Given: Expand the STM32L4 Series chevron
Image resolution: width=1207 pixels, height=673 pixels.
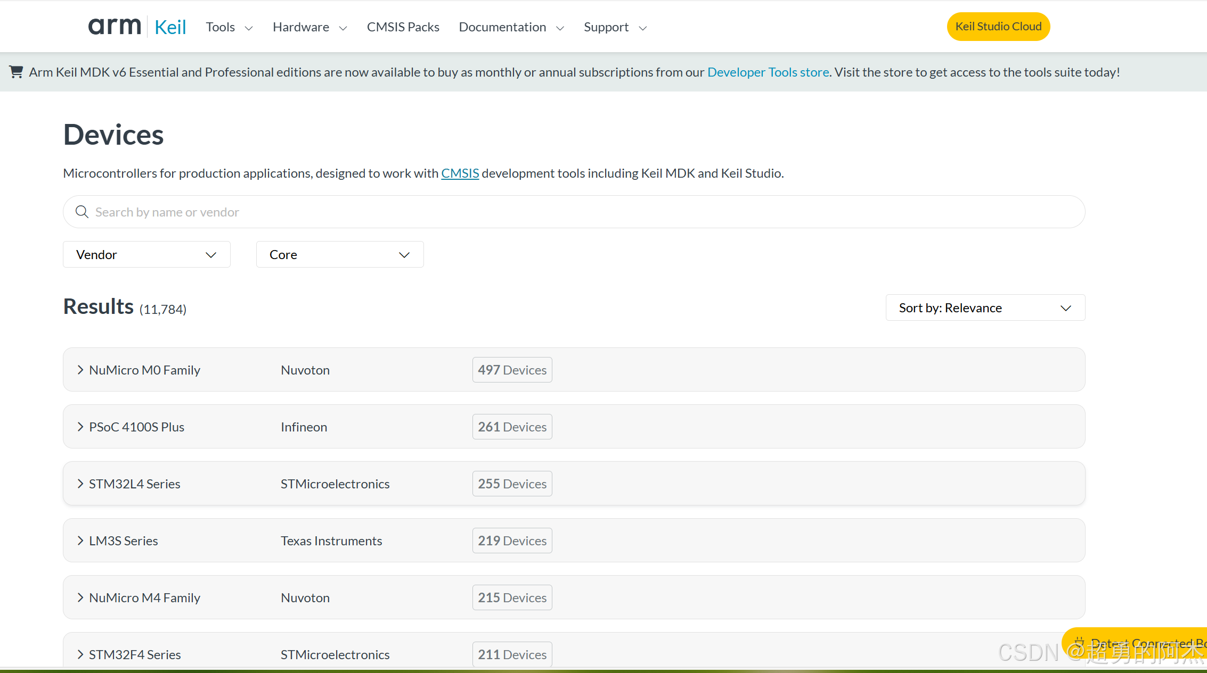Looking at the screenshot, I should pos(80,484).
